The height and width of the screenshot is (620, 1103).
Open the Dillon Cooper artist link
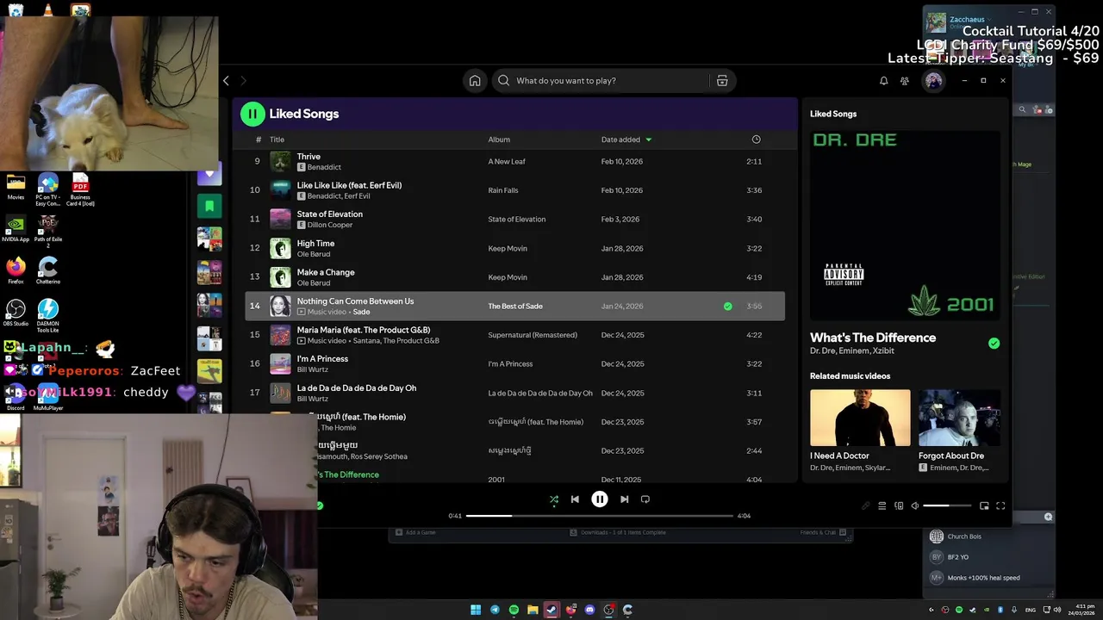330,225
